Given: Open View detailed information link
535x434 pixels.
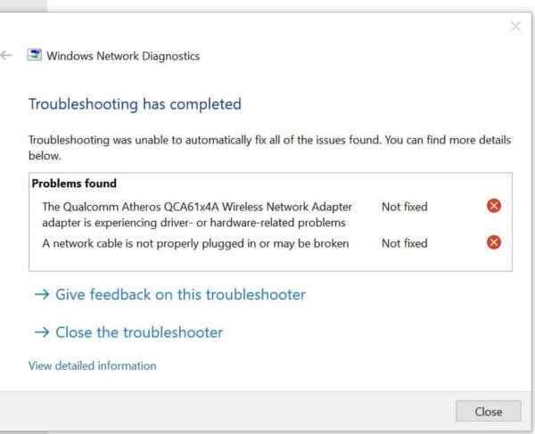Looking at the screenshot, I should click(93, 365).
